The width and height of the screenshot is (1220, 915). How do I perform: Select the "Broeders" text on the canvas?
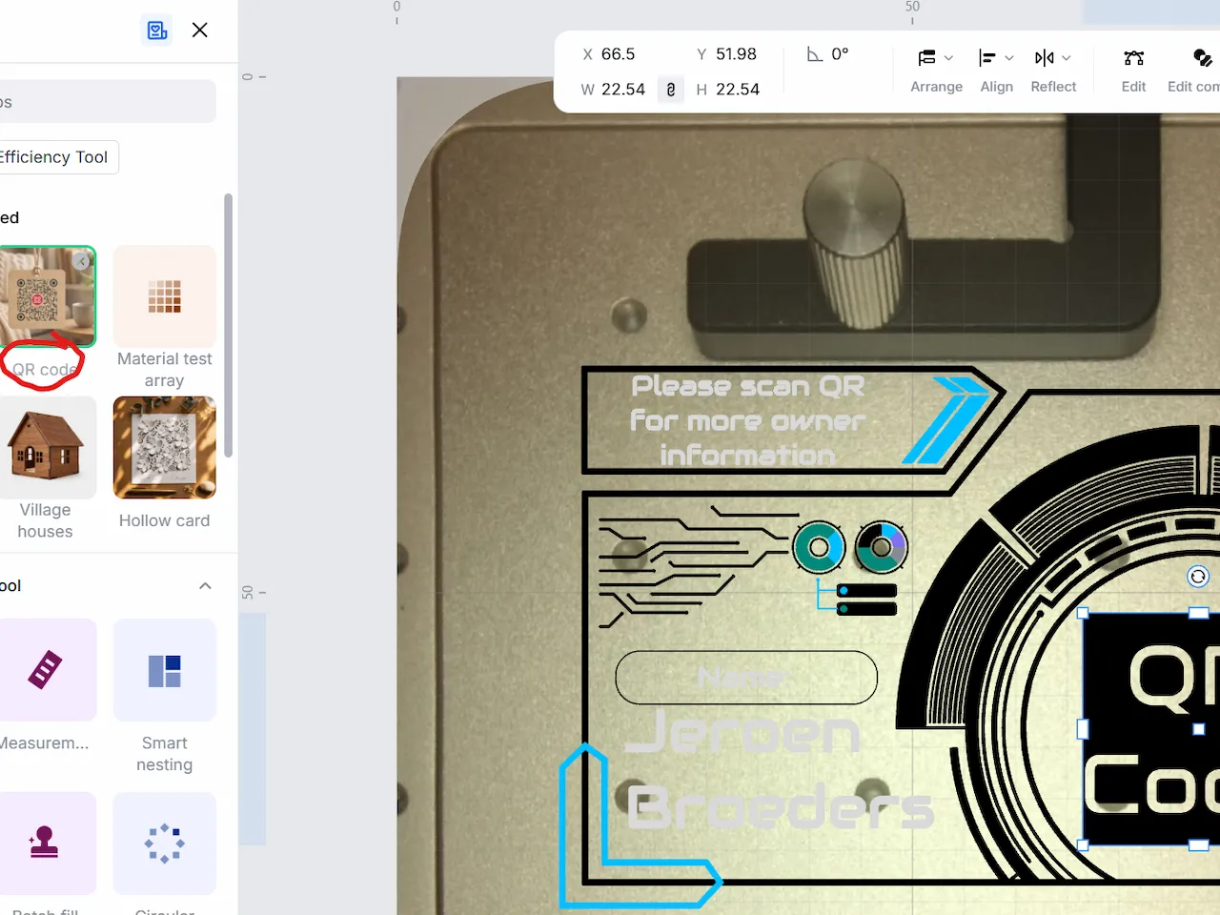click(x=781, y=808)
